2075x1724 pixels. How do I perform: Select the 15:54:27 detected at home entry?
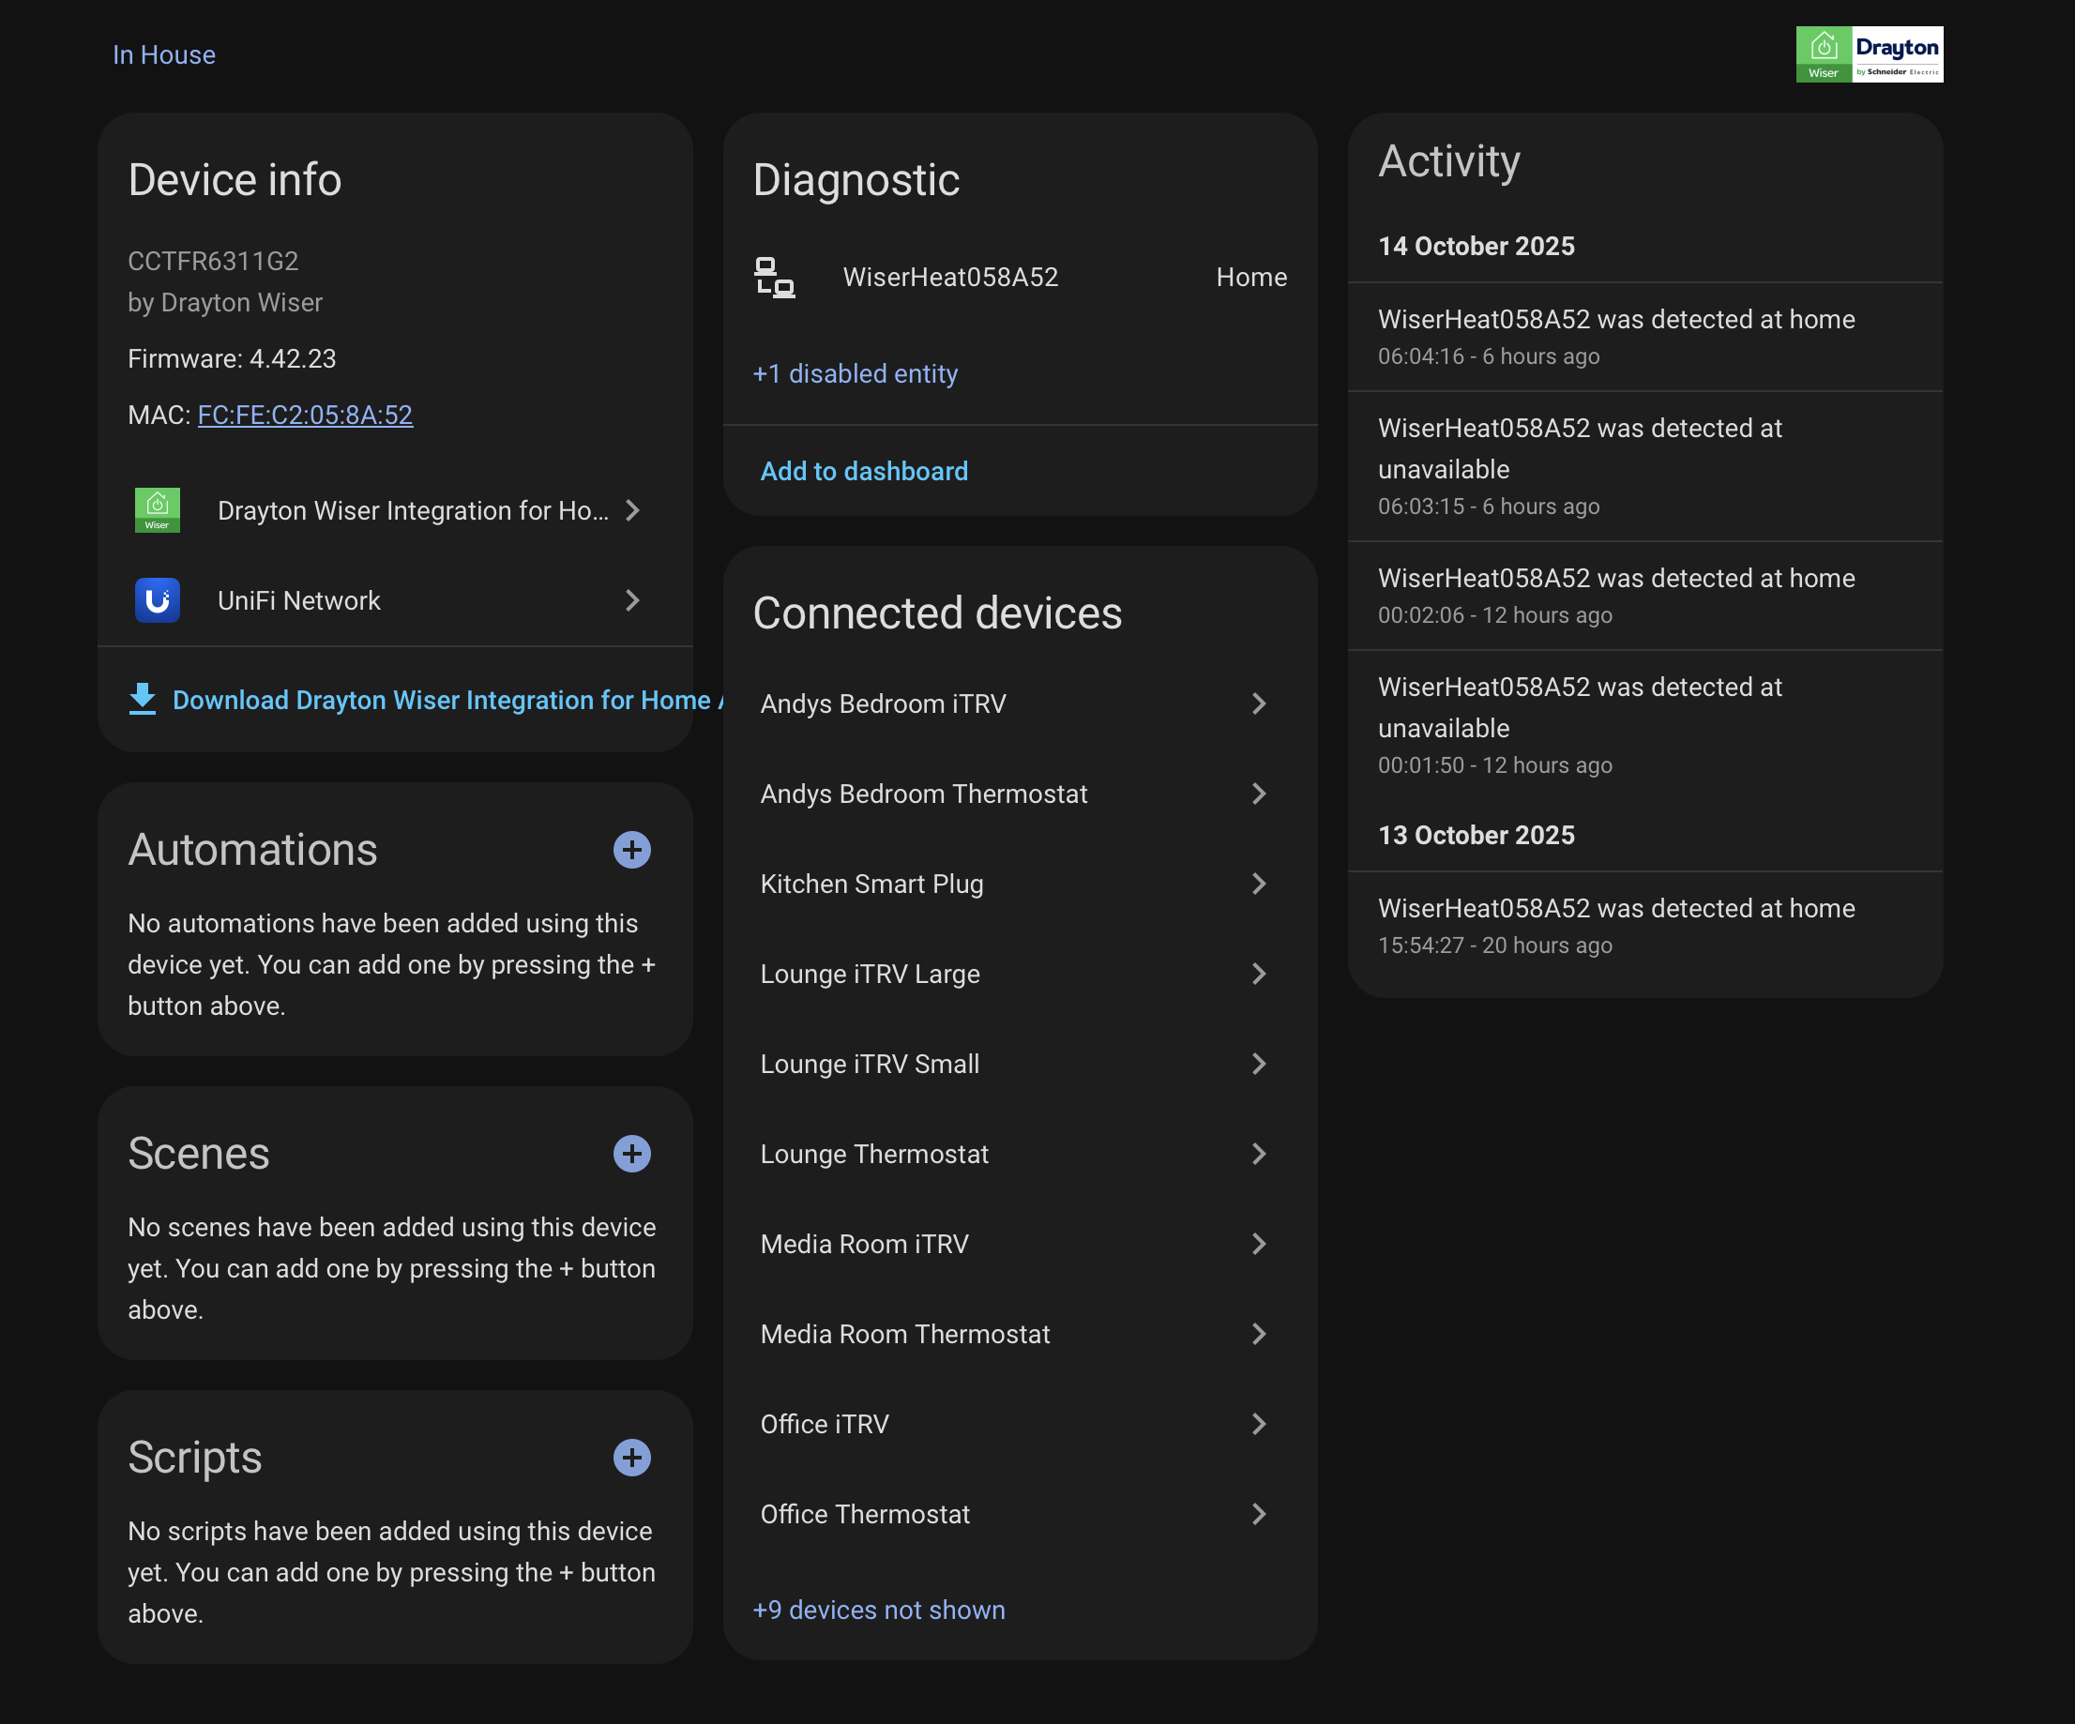point(1645,926)
